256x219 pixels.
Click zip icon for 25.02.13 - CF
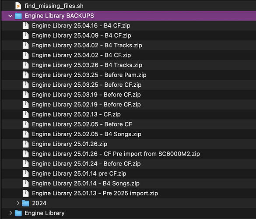26,114
